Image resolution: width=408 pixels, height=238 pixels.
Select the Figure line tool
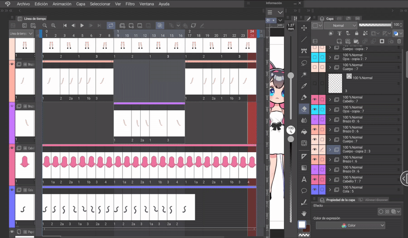point(304,39)
